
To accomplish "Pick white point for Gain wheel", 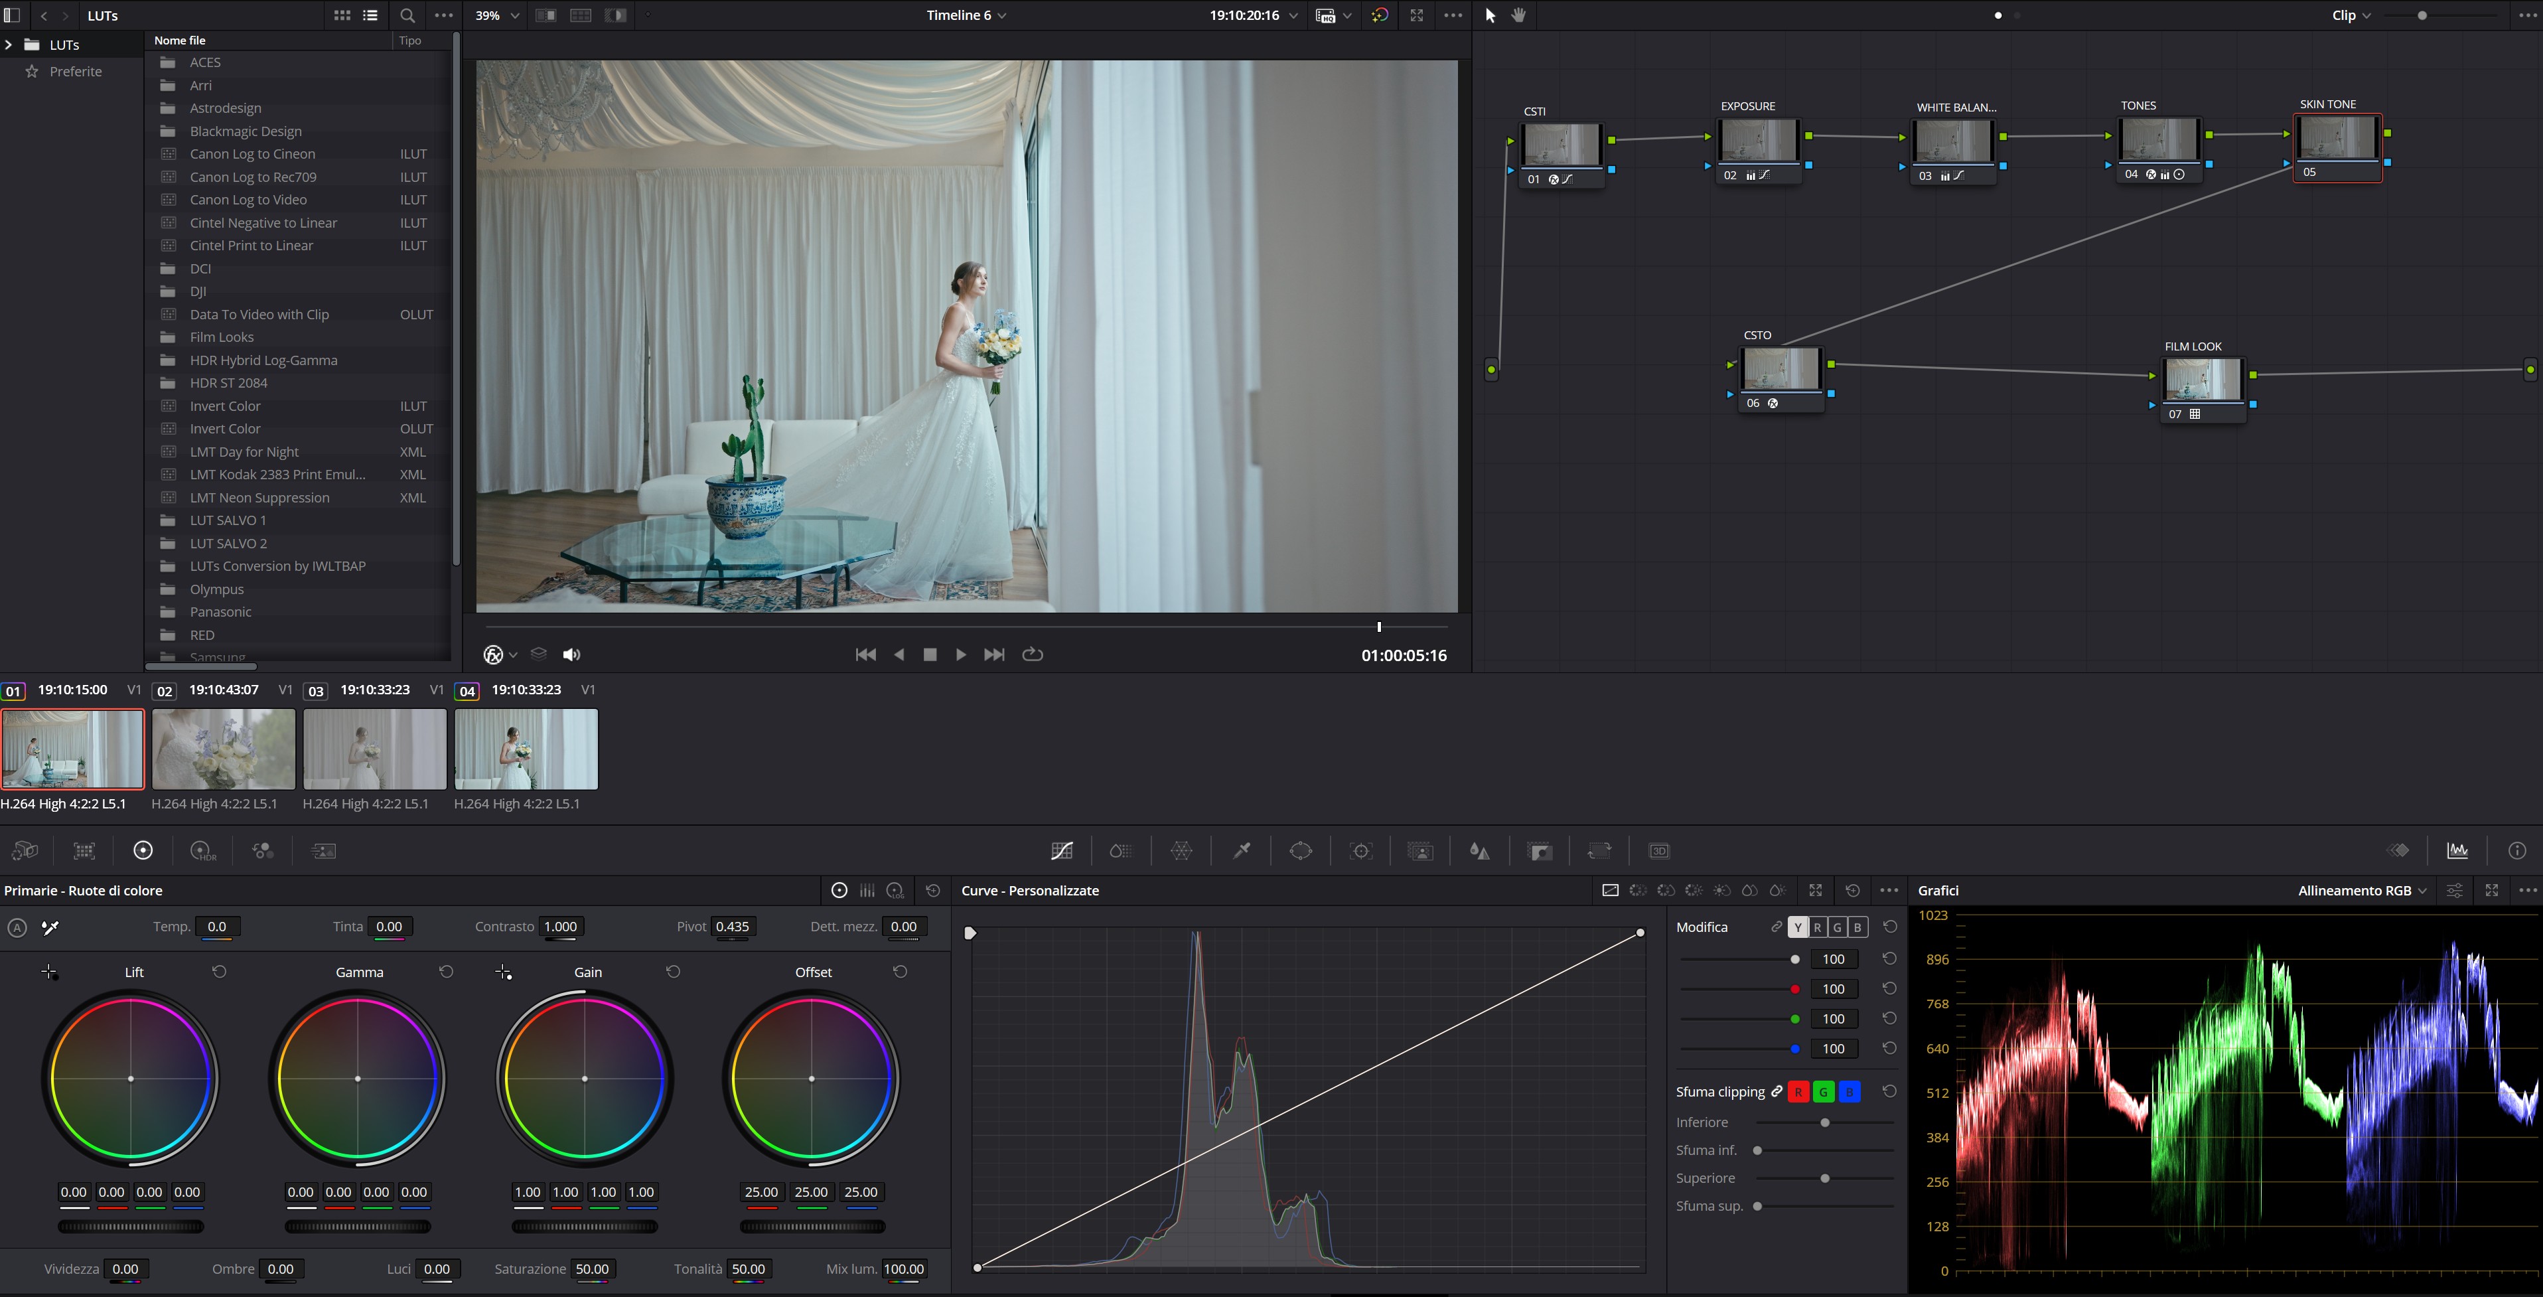I will (504, 973).
